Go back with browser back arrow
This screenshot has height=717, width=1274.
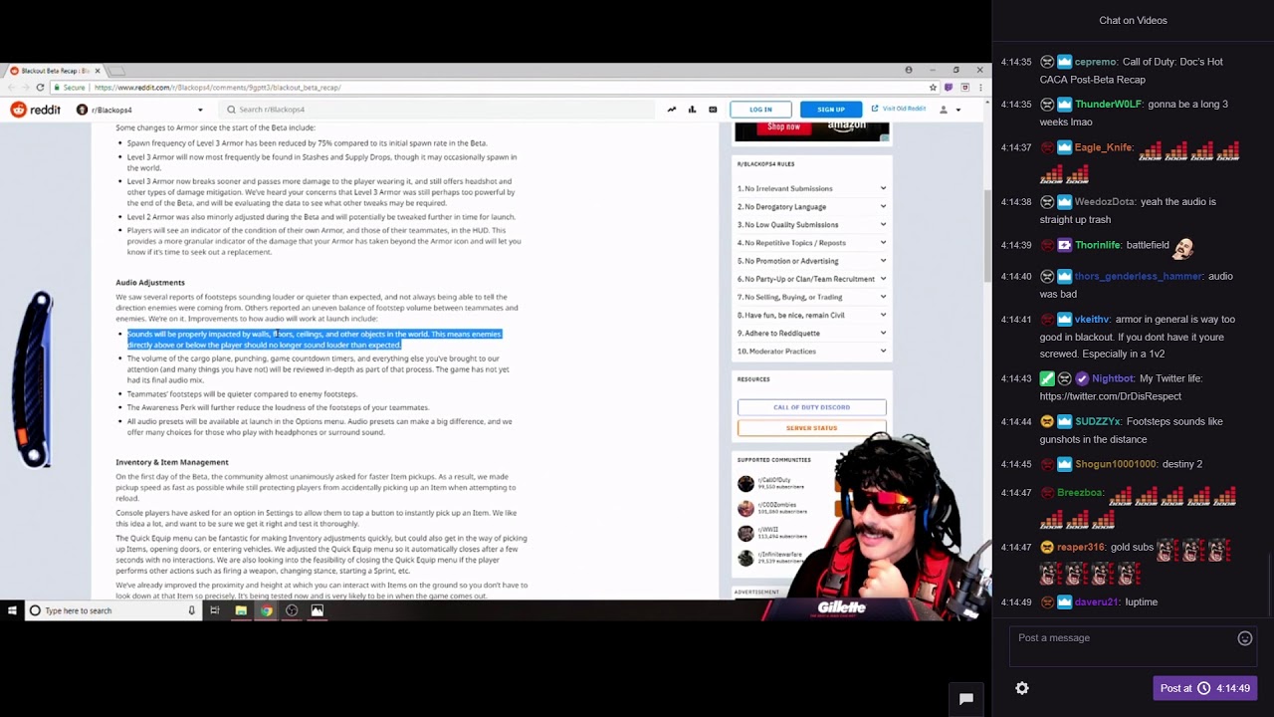11,87
